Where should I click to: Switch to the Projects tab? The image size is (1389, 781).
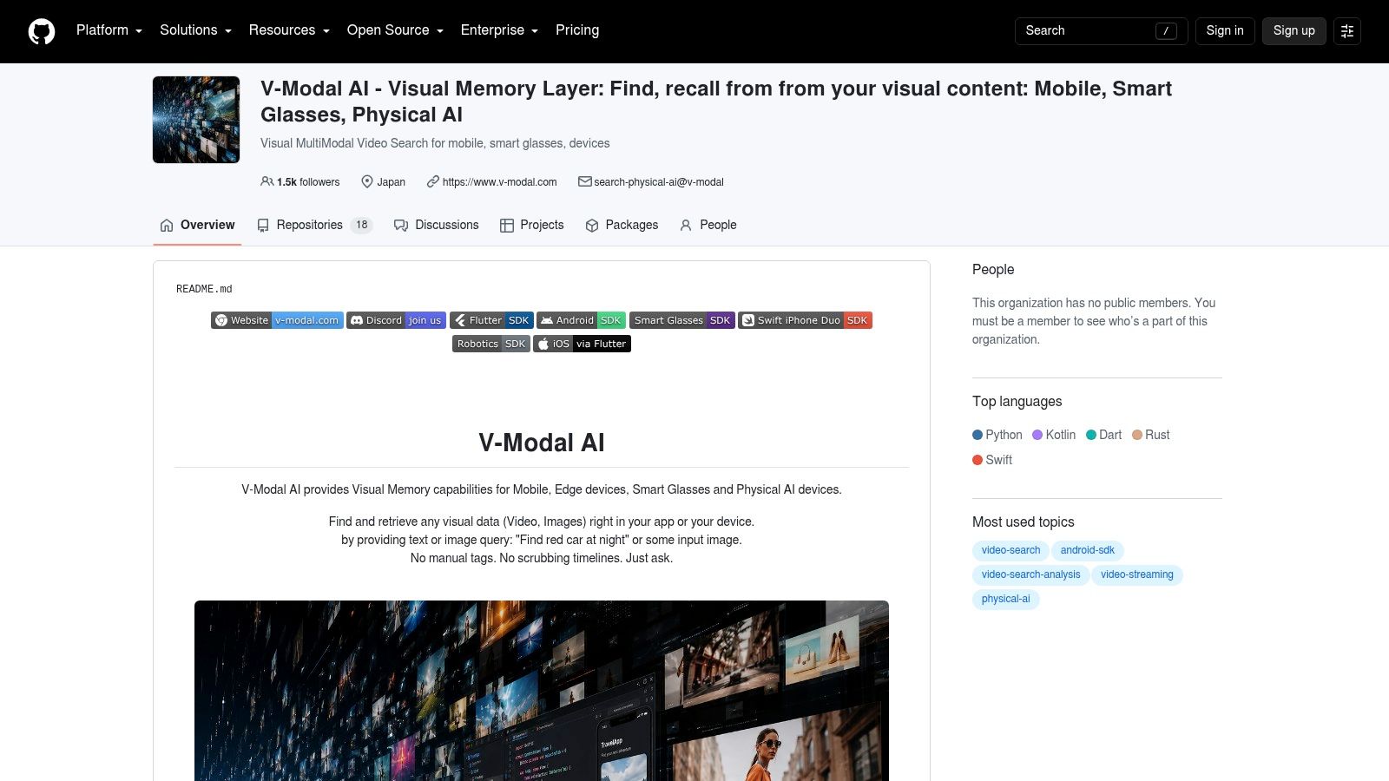point(532,225)
